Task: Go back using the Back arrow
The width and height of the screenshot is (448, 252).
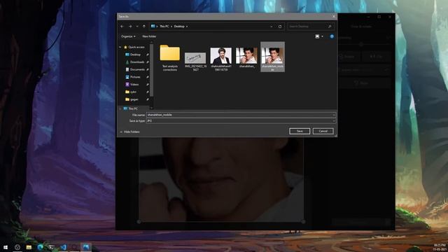Action: point(122,27)
